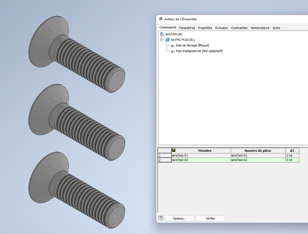Viewport: 308px width, 234px height.
Task: Open the iContraintes tab
Action: (x=239, y=28)
